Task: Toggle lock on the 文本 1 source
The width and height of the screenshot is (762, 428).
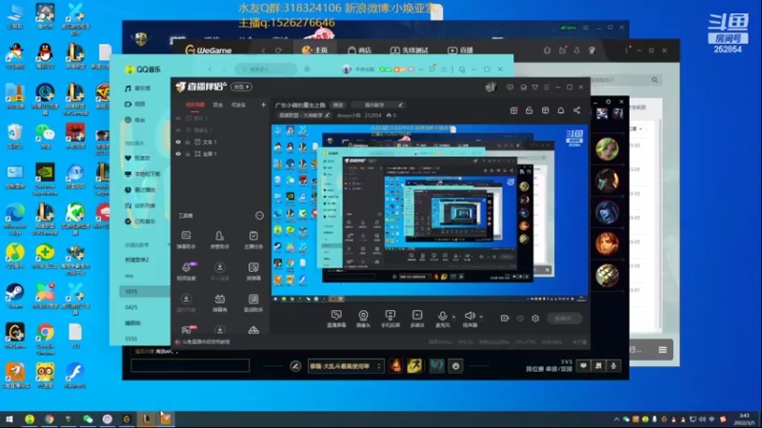Action: pos(188,142)
